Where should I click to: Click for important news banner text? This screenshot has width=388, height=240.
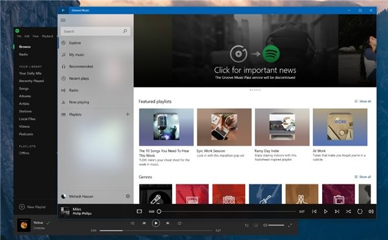pos(255,71)
